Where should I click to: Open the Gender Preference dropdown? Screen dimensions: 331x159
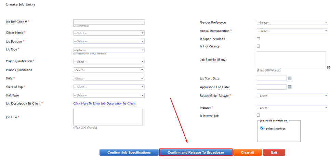[292, 23]
